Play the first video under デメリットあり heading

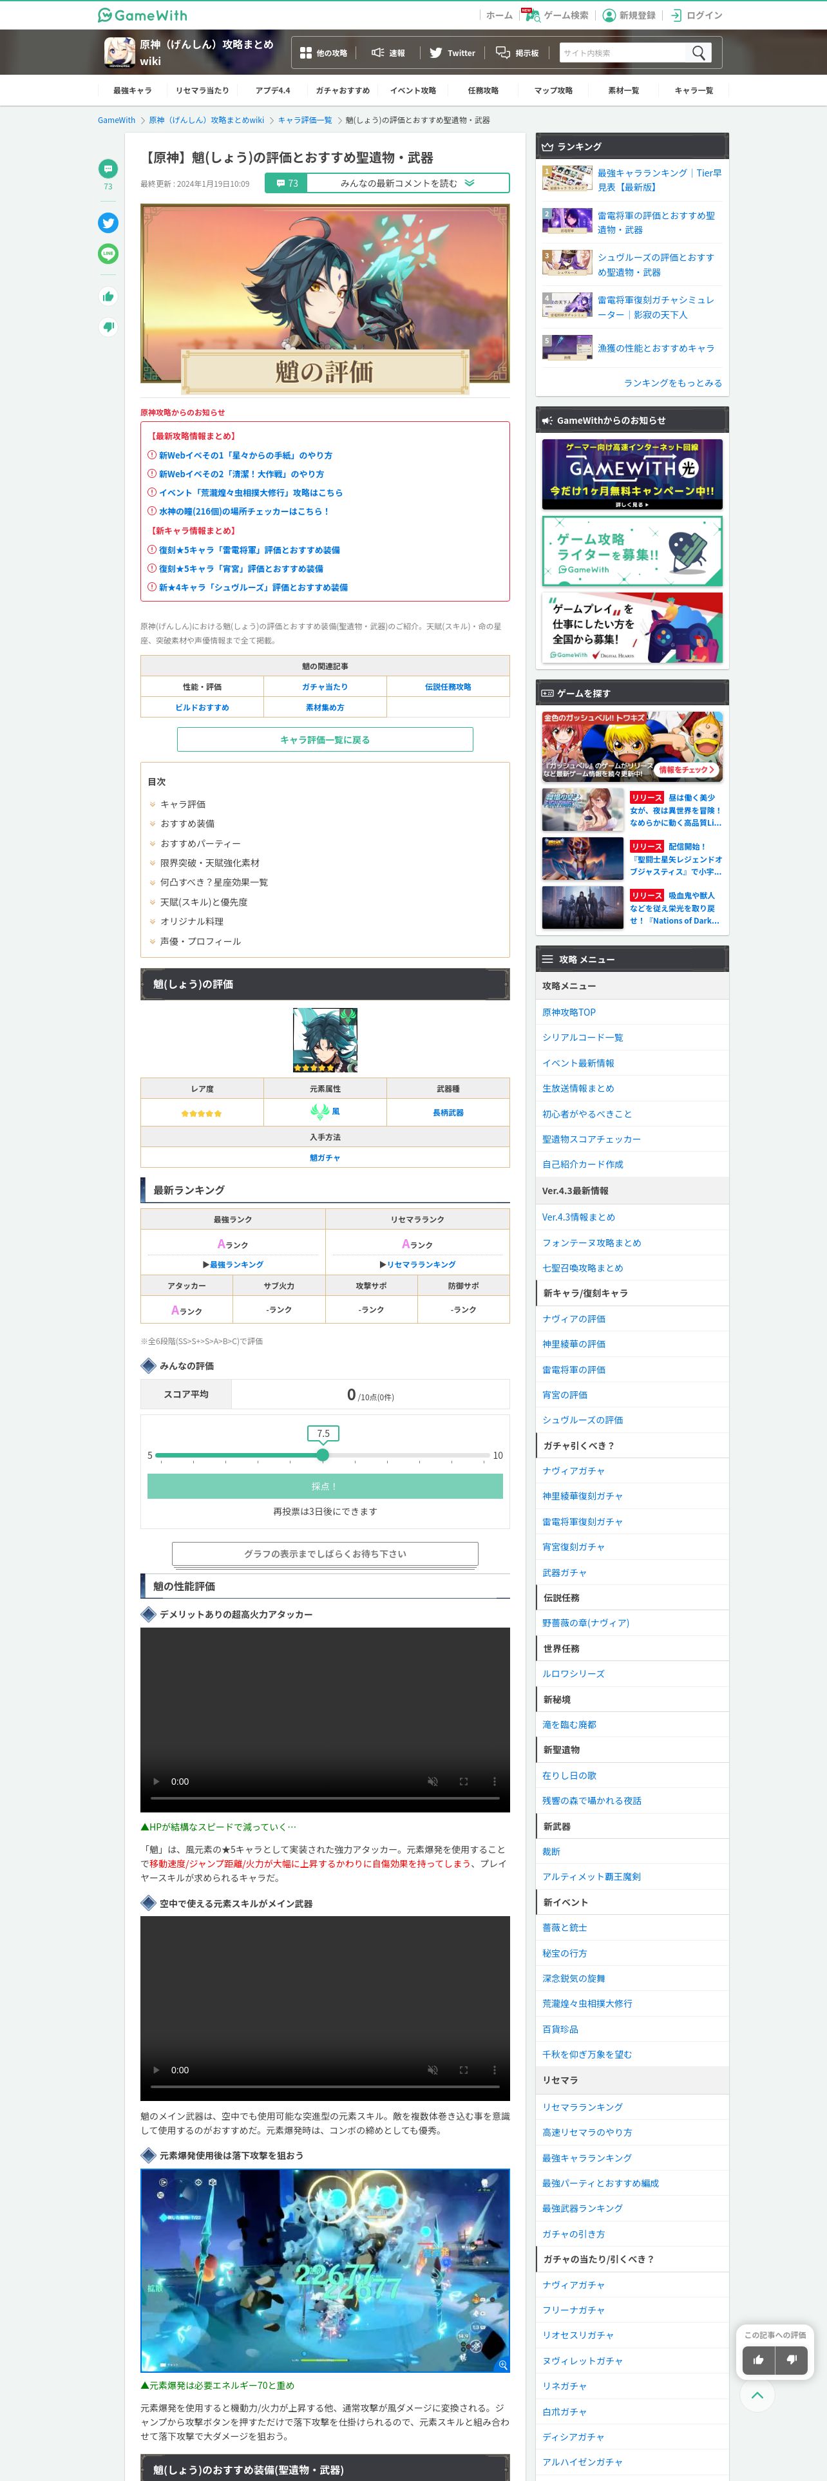click(156, 1782)
